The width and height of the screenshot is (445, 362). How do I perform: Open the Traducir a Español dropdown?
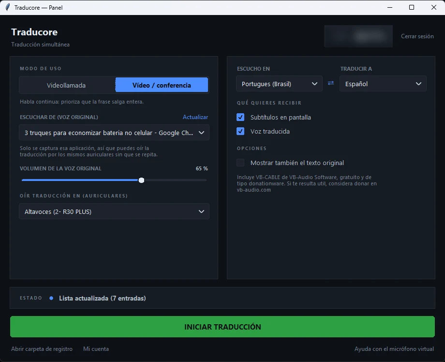coord(383,83)
